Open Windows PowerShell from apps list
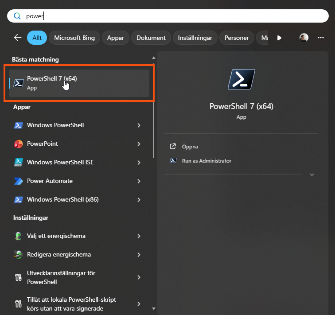Viewport: 335px width, 315px height. [x=55, y=125]
